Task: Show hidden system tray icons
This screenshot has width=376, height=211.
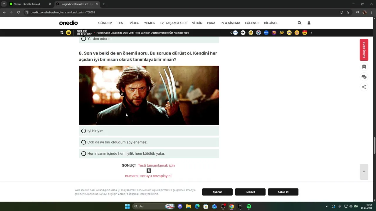Action: (327, 206)
